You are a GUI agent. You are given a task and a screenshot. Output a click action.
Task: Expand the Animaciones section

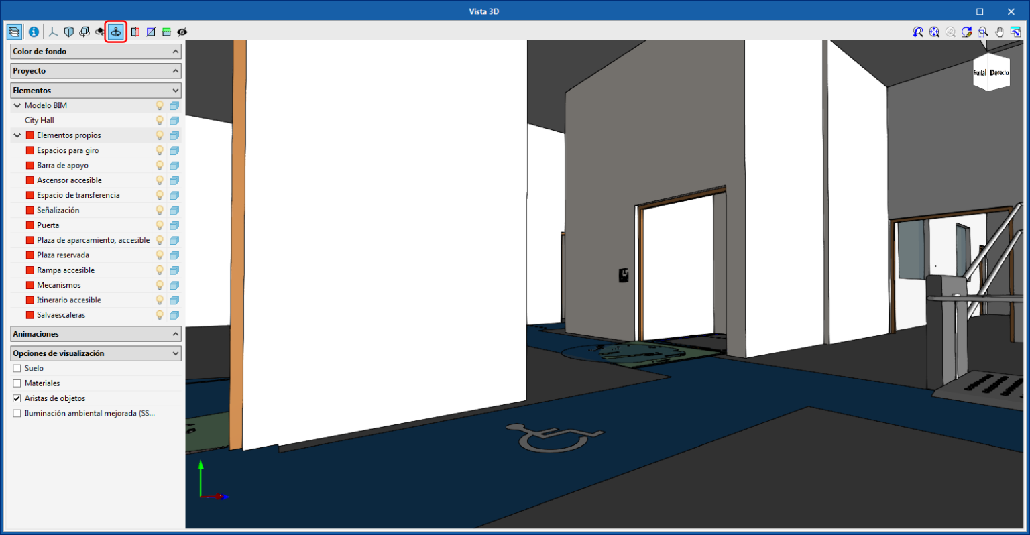click(95, 333)
